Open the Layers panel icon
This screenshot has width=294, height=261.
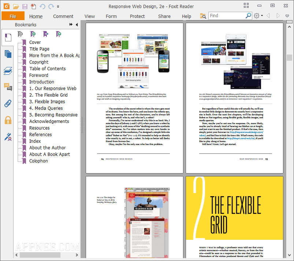[x=8, y=71]
